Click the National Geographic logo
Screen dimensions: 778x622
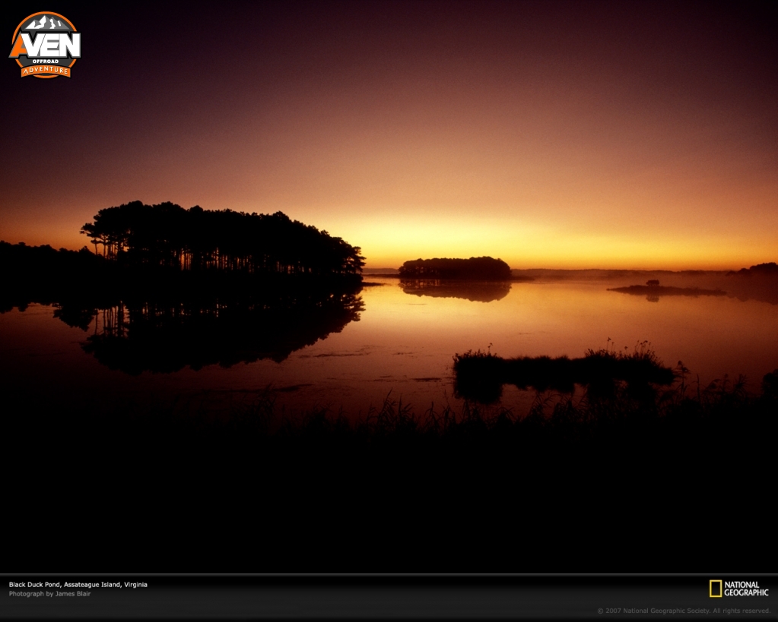pos(738,589)
